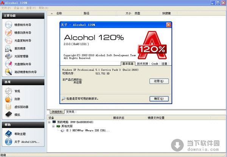The height and width of the screenshot is (157, 227).
Task: Collapse the 我的电脑 tree node
Action: (49, 122)
